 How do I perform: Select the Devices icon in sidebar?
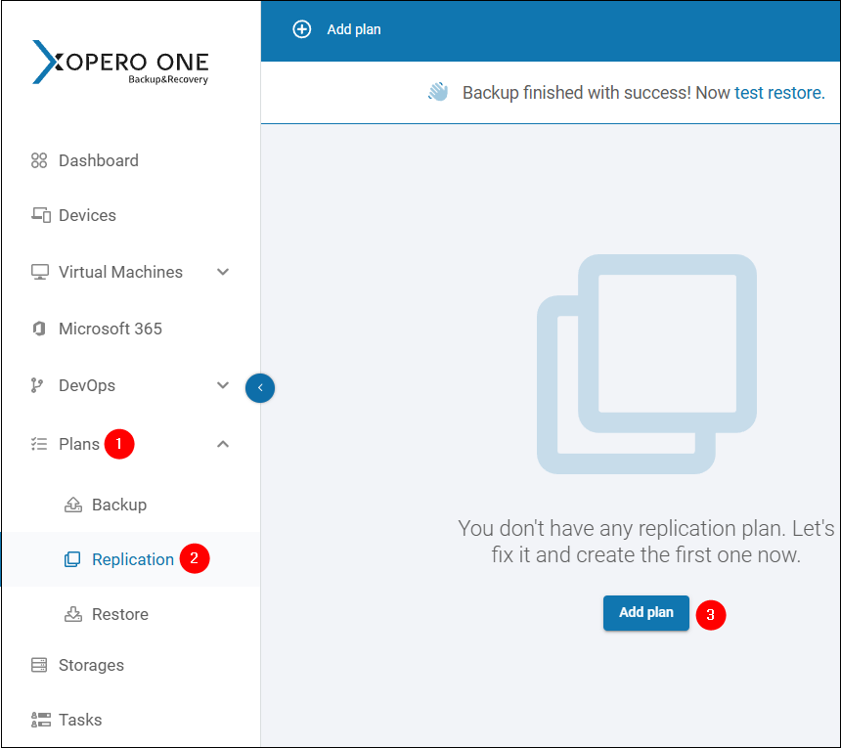pyautogui.click(x=38, y=215)
